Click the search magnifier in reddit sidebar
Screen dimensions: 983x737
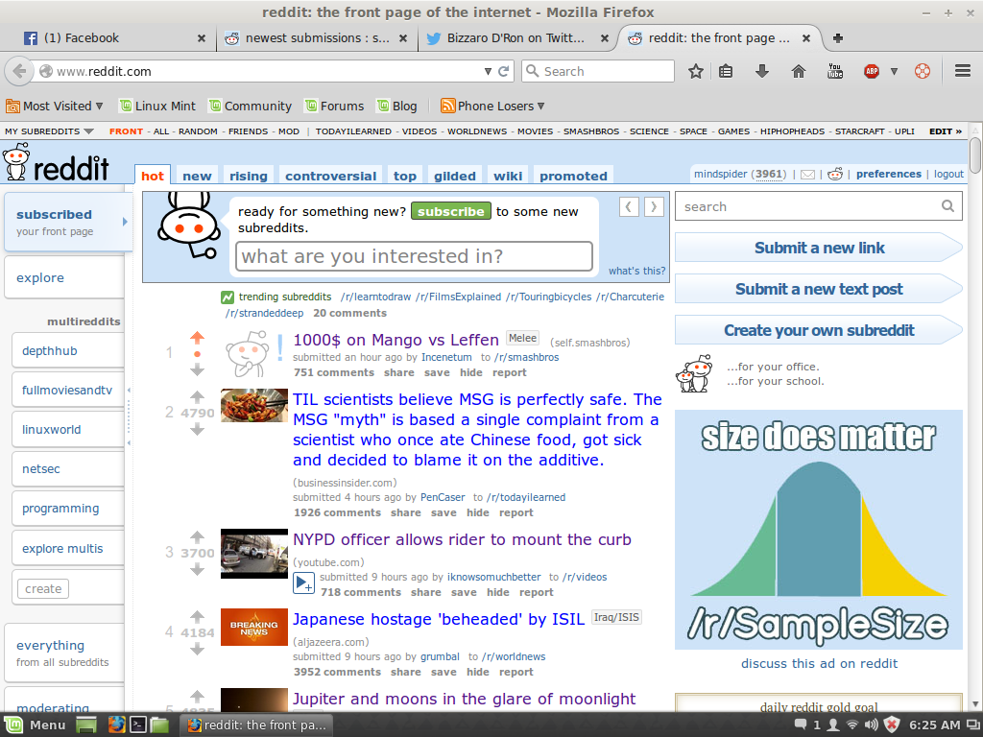947,206
